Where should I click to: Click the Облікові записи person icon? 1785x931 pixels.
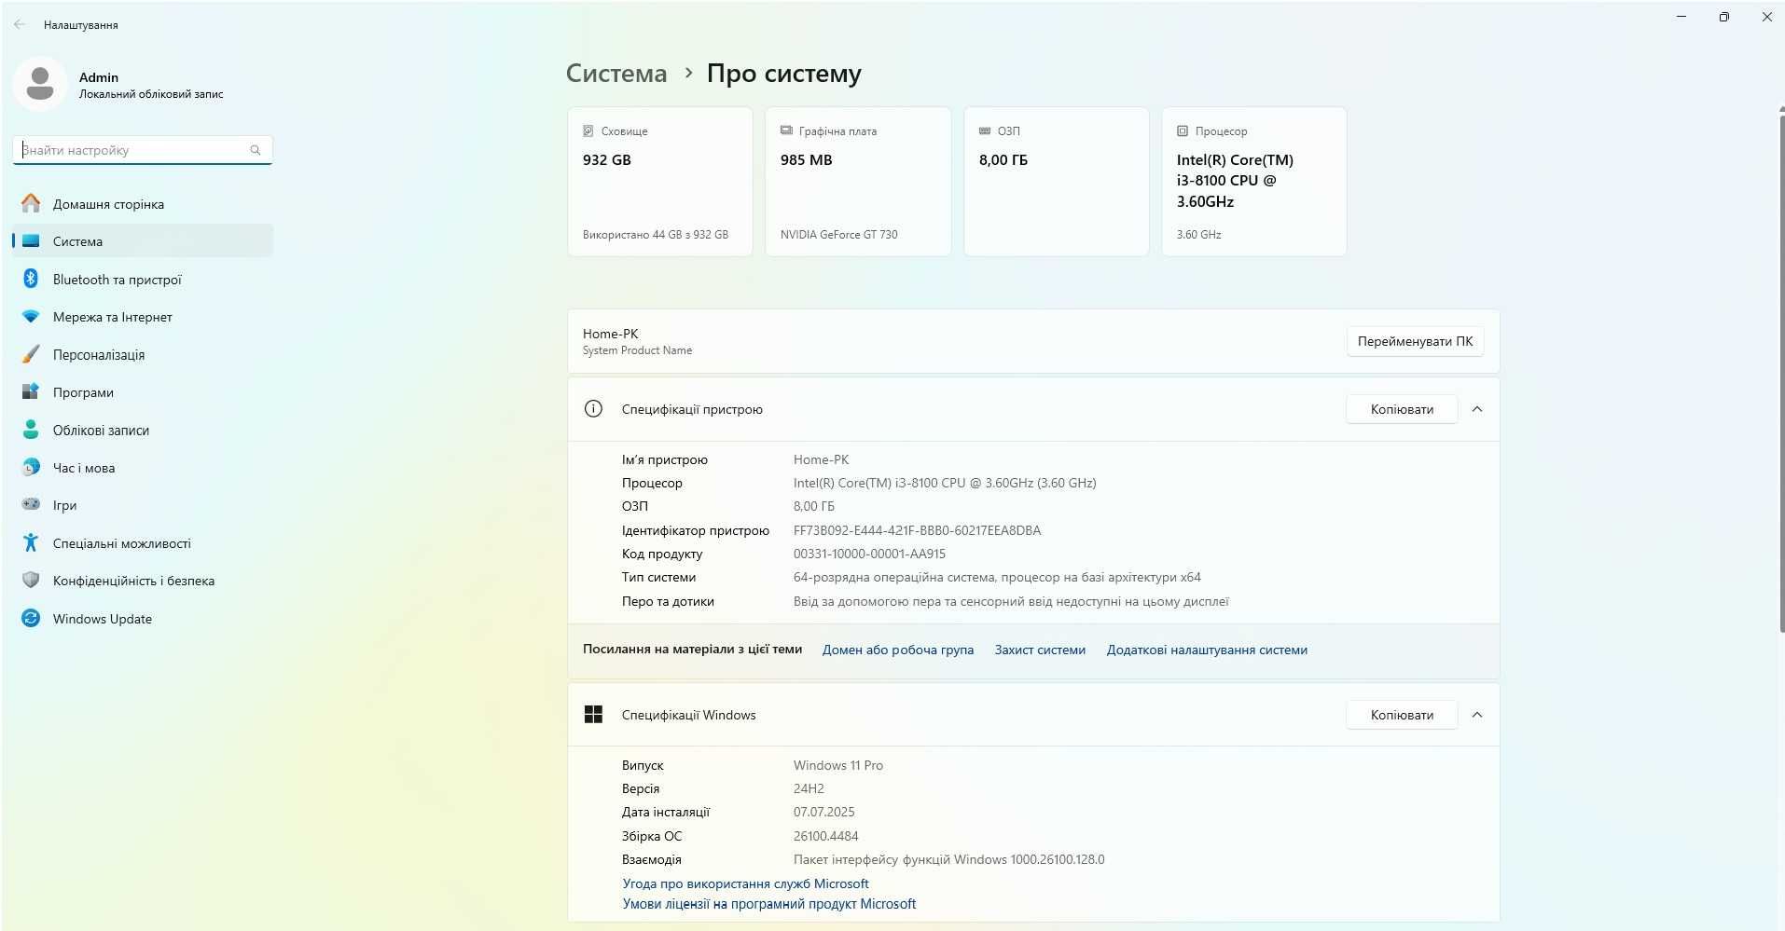(31, 430)
